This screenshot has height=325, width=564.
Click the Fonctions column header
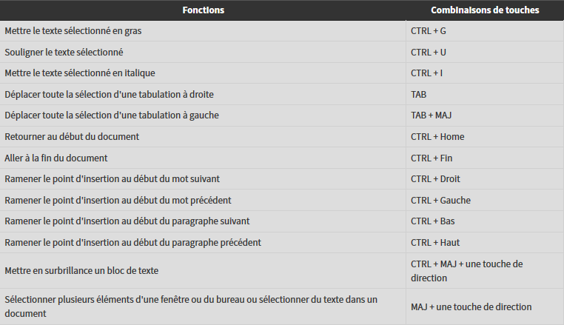203,10
